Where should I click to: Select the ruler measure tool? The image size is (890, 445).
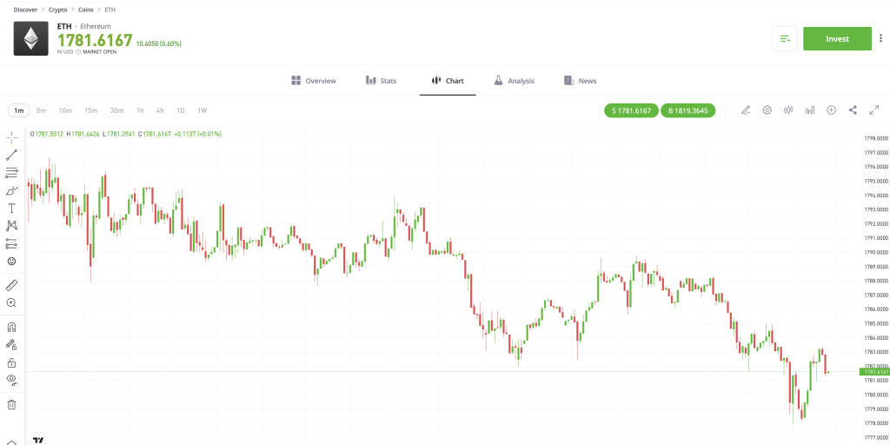12,285
